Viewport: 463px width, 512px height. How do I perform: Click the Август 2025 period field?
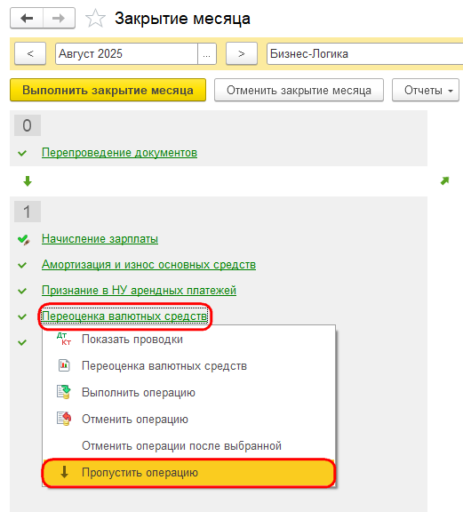(126, 53)
